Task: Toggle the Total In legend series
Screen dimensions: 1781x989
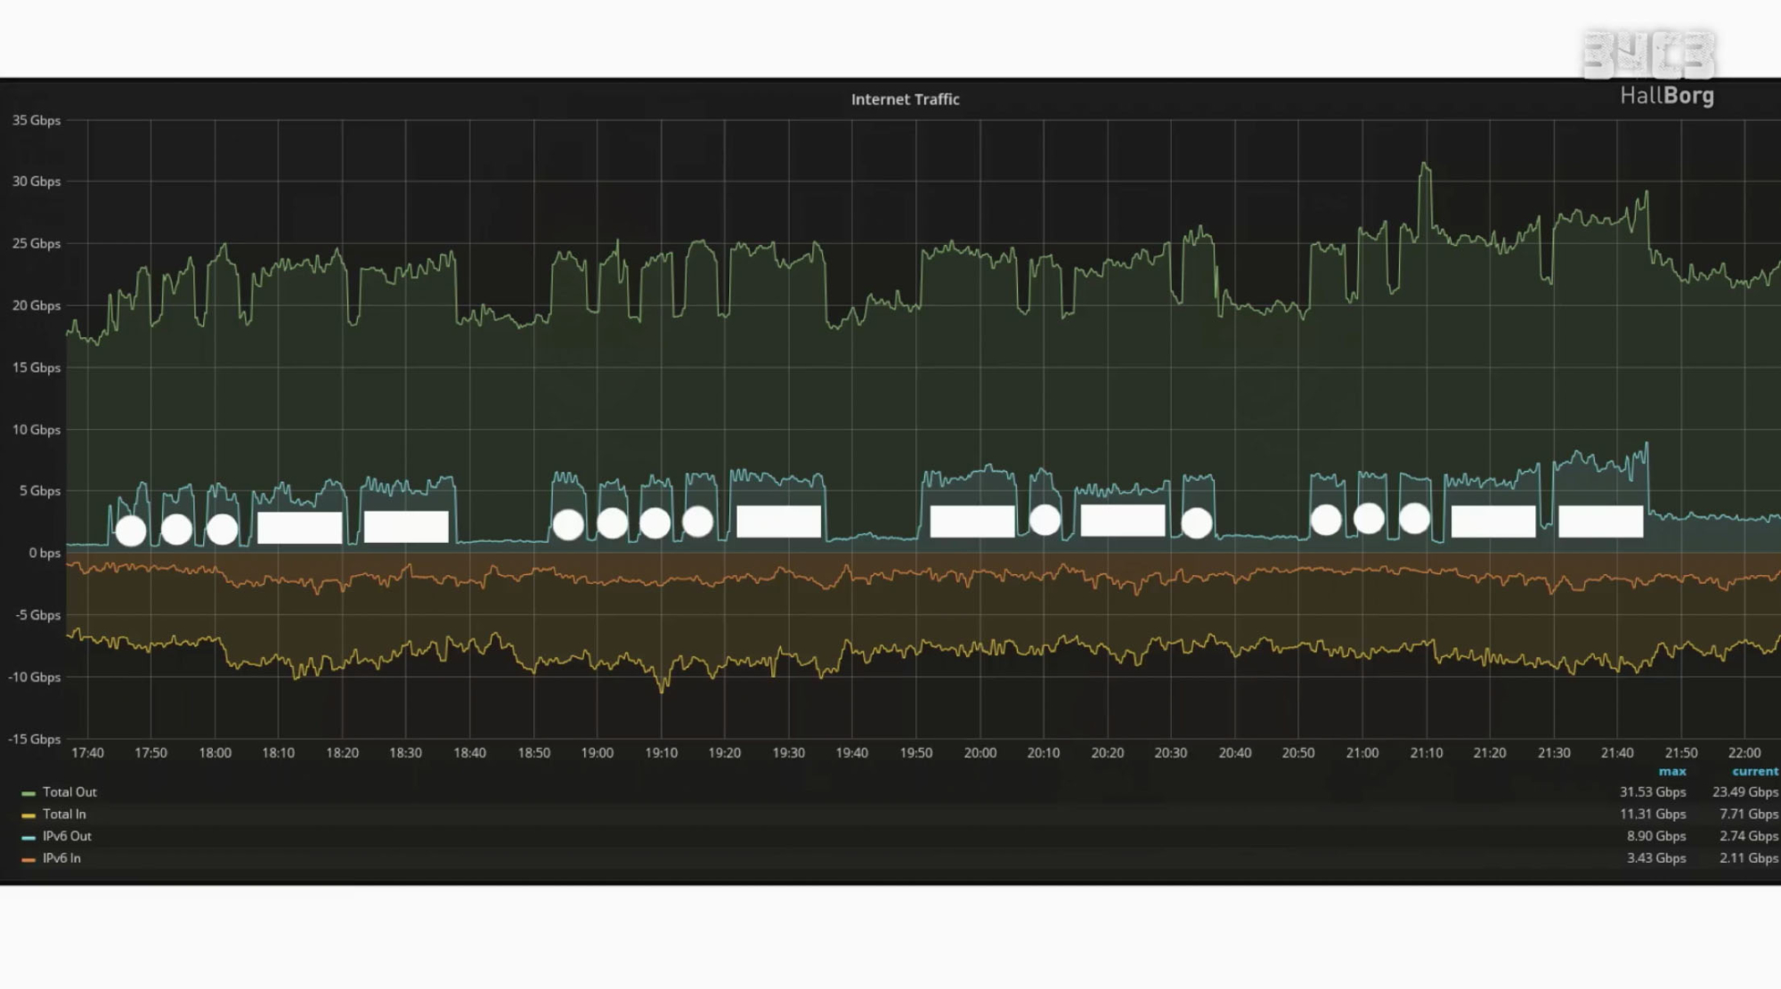Action: pyautogui.click(x=64, y=815)
